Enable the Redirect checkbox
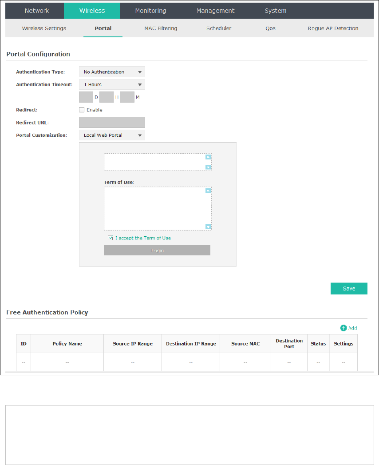This screenshot has width=379, height=465. [x=82, y=110]
